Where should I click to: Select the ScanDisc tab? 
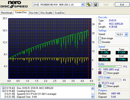pos(59,13)
